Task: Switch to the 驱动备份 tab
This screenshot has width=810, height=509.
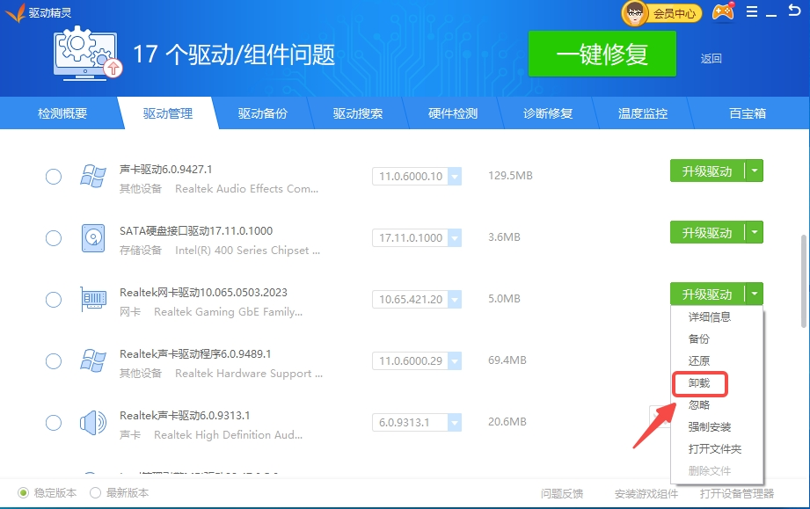Action: 262,113
